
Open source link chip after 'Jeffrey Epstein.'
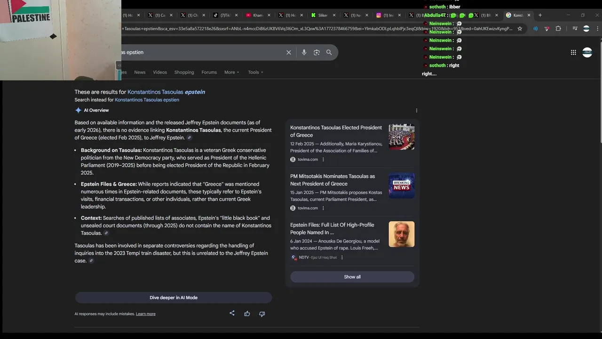190,138
